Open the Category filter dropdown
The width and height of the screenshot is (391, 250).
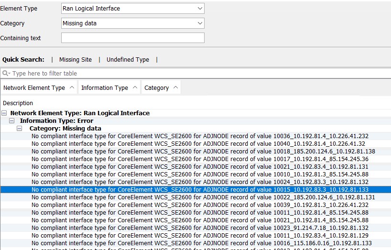tap(200, 23)
